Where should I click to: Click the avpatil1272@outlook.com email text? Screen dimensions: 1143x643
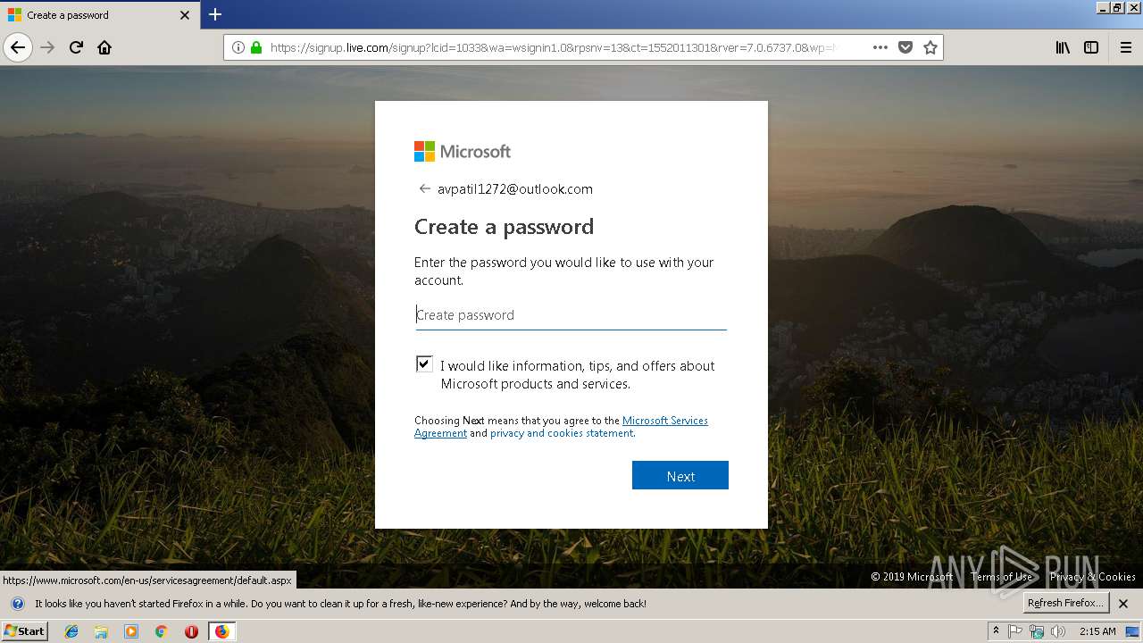pyautogui.click(x=515, y=188)
